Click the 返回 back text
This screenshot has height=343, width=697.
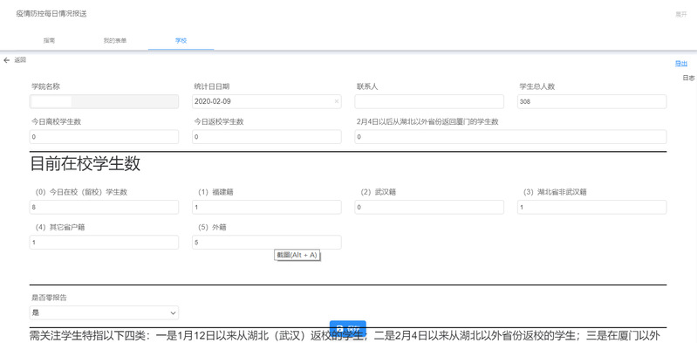(x=20, y=60)
